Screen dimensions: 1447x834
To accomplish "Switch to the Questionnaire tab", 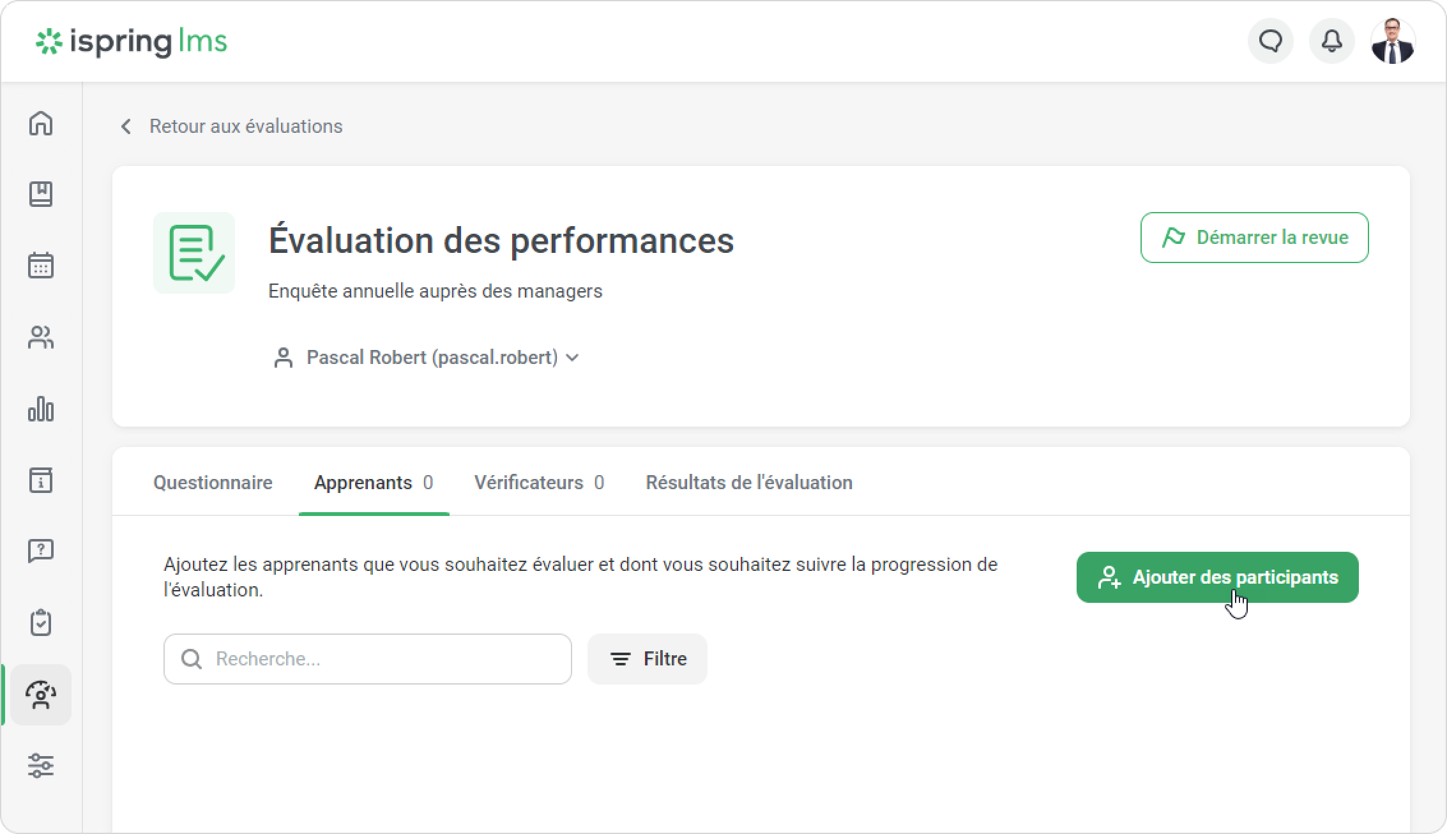I will [x=213, y=483].
